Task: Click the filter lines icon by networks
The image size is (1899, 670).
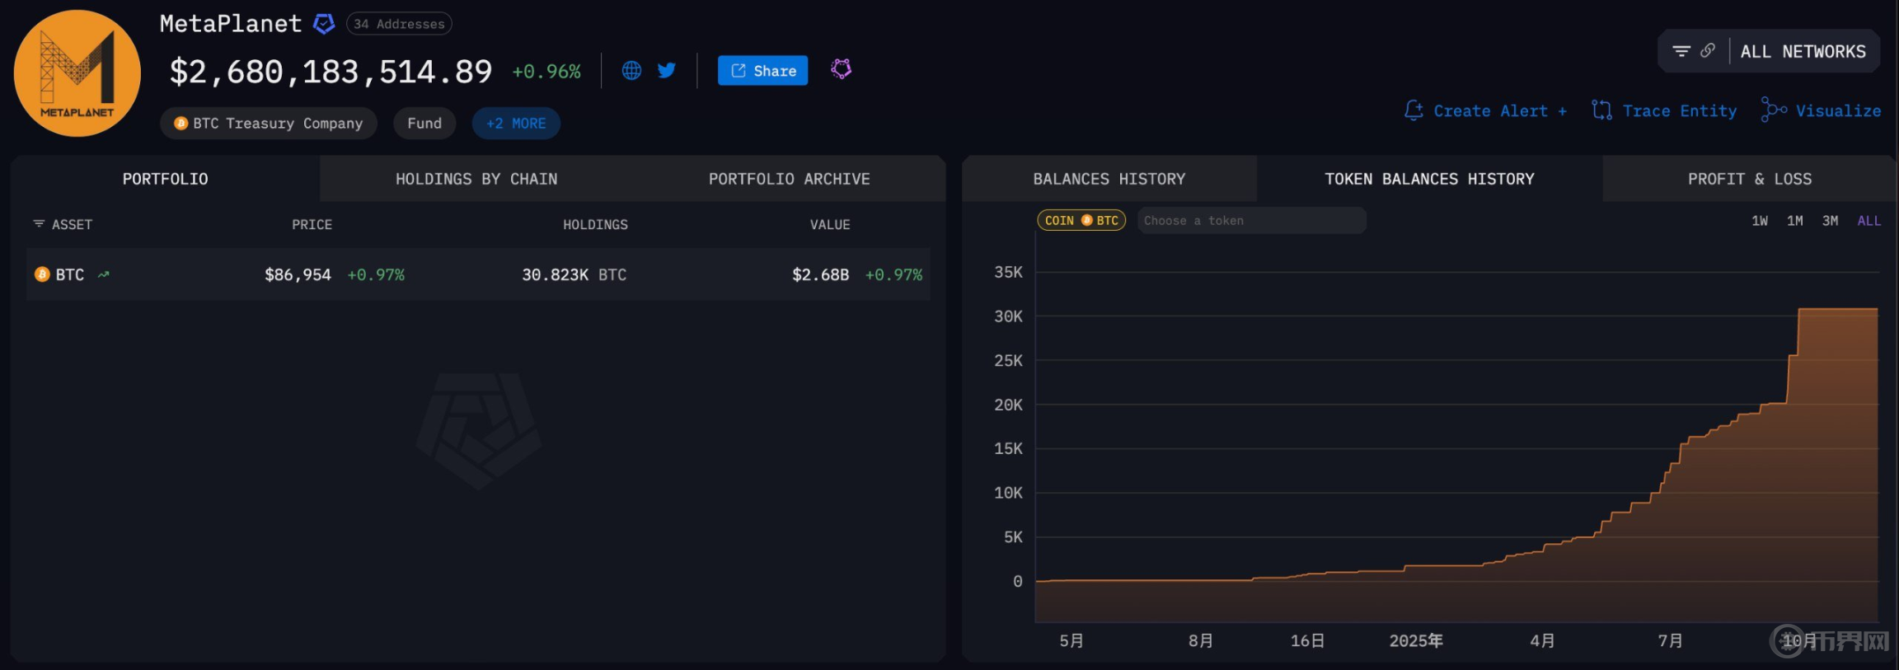Action: (1681, 51)
